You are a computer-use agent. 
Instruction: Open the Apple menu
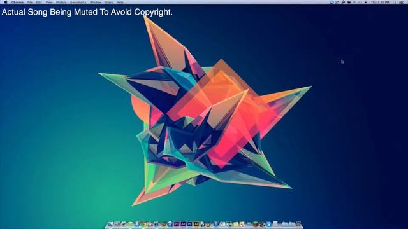coord(5,2)
